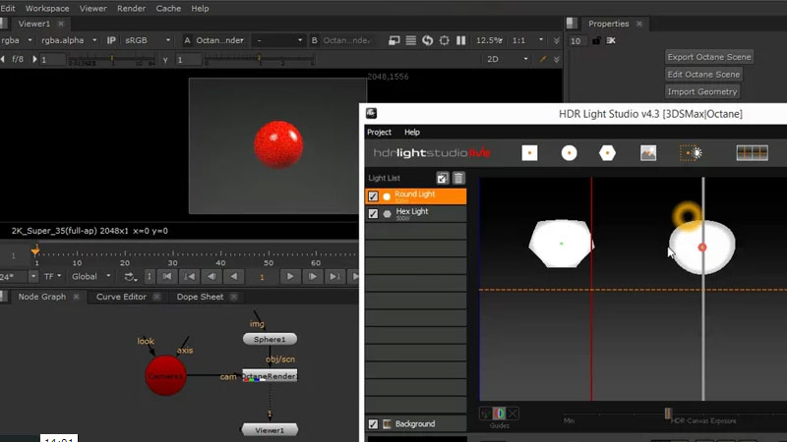Click the sun light paint icon
Viewport: 787px width, 442px height.
(x=691, y=153)
